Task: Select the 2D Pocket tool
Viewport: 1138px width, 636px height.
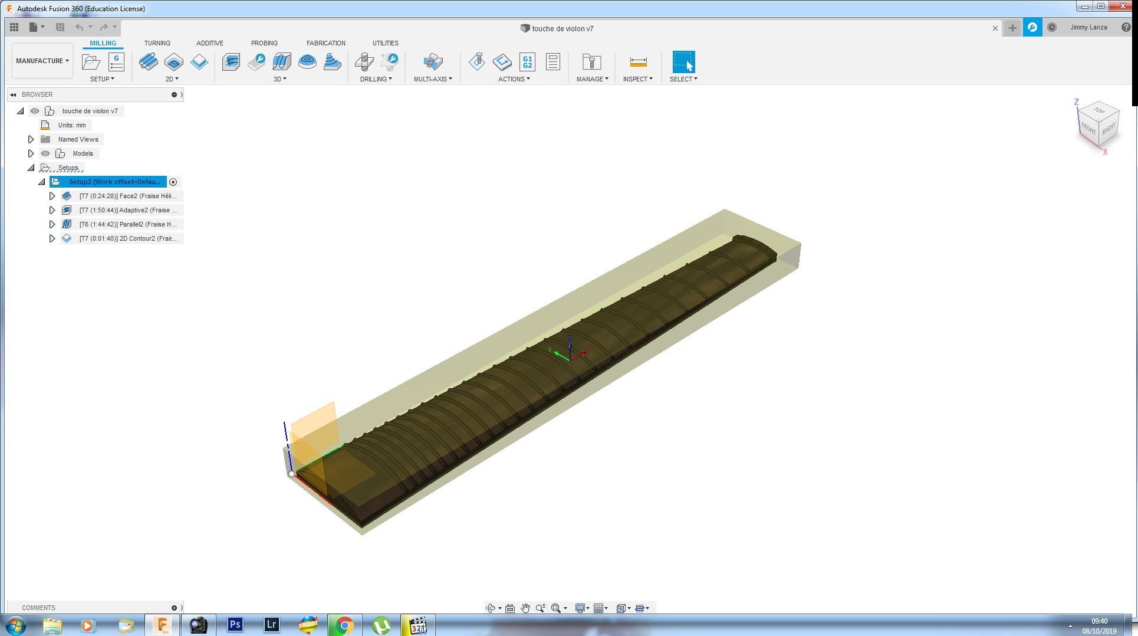Action: tap(174, 62)
